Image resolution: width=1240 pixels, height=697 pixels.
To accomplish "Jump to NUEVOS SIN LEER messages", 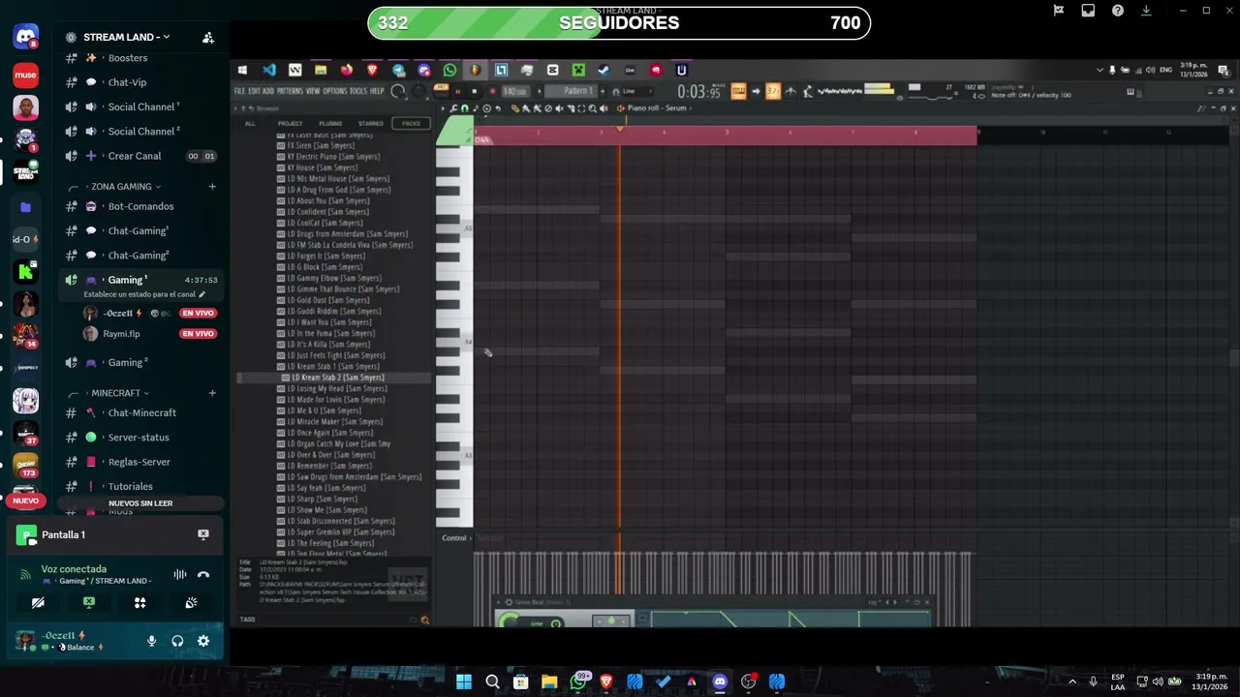I will (140, 503).
